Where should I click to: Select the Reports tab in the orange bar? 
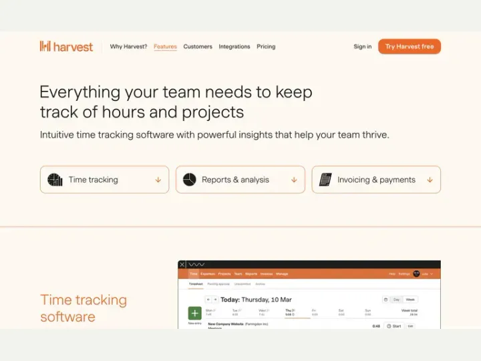(x=251, y=274)
